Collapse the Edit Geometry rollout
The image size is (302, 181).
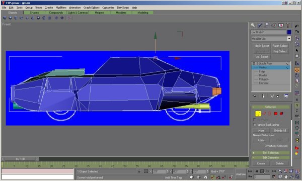[x=270, y=158]
